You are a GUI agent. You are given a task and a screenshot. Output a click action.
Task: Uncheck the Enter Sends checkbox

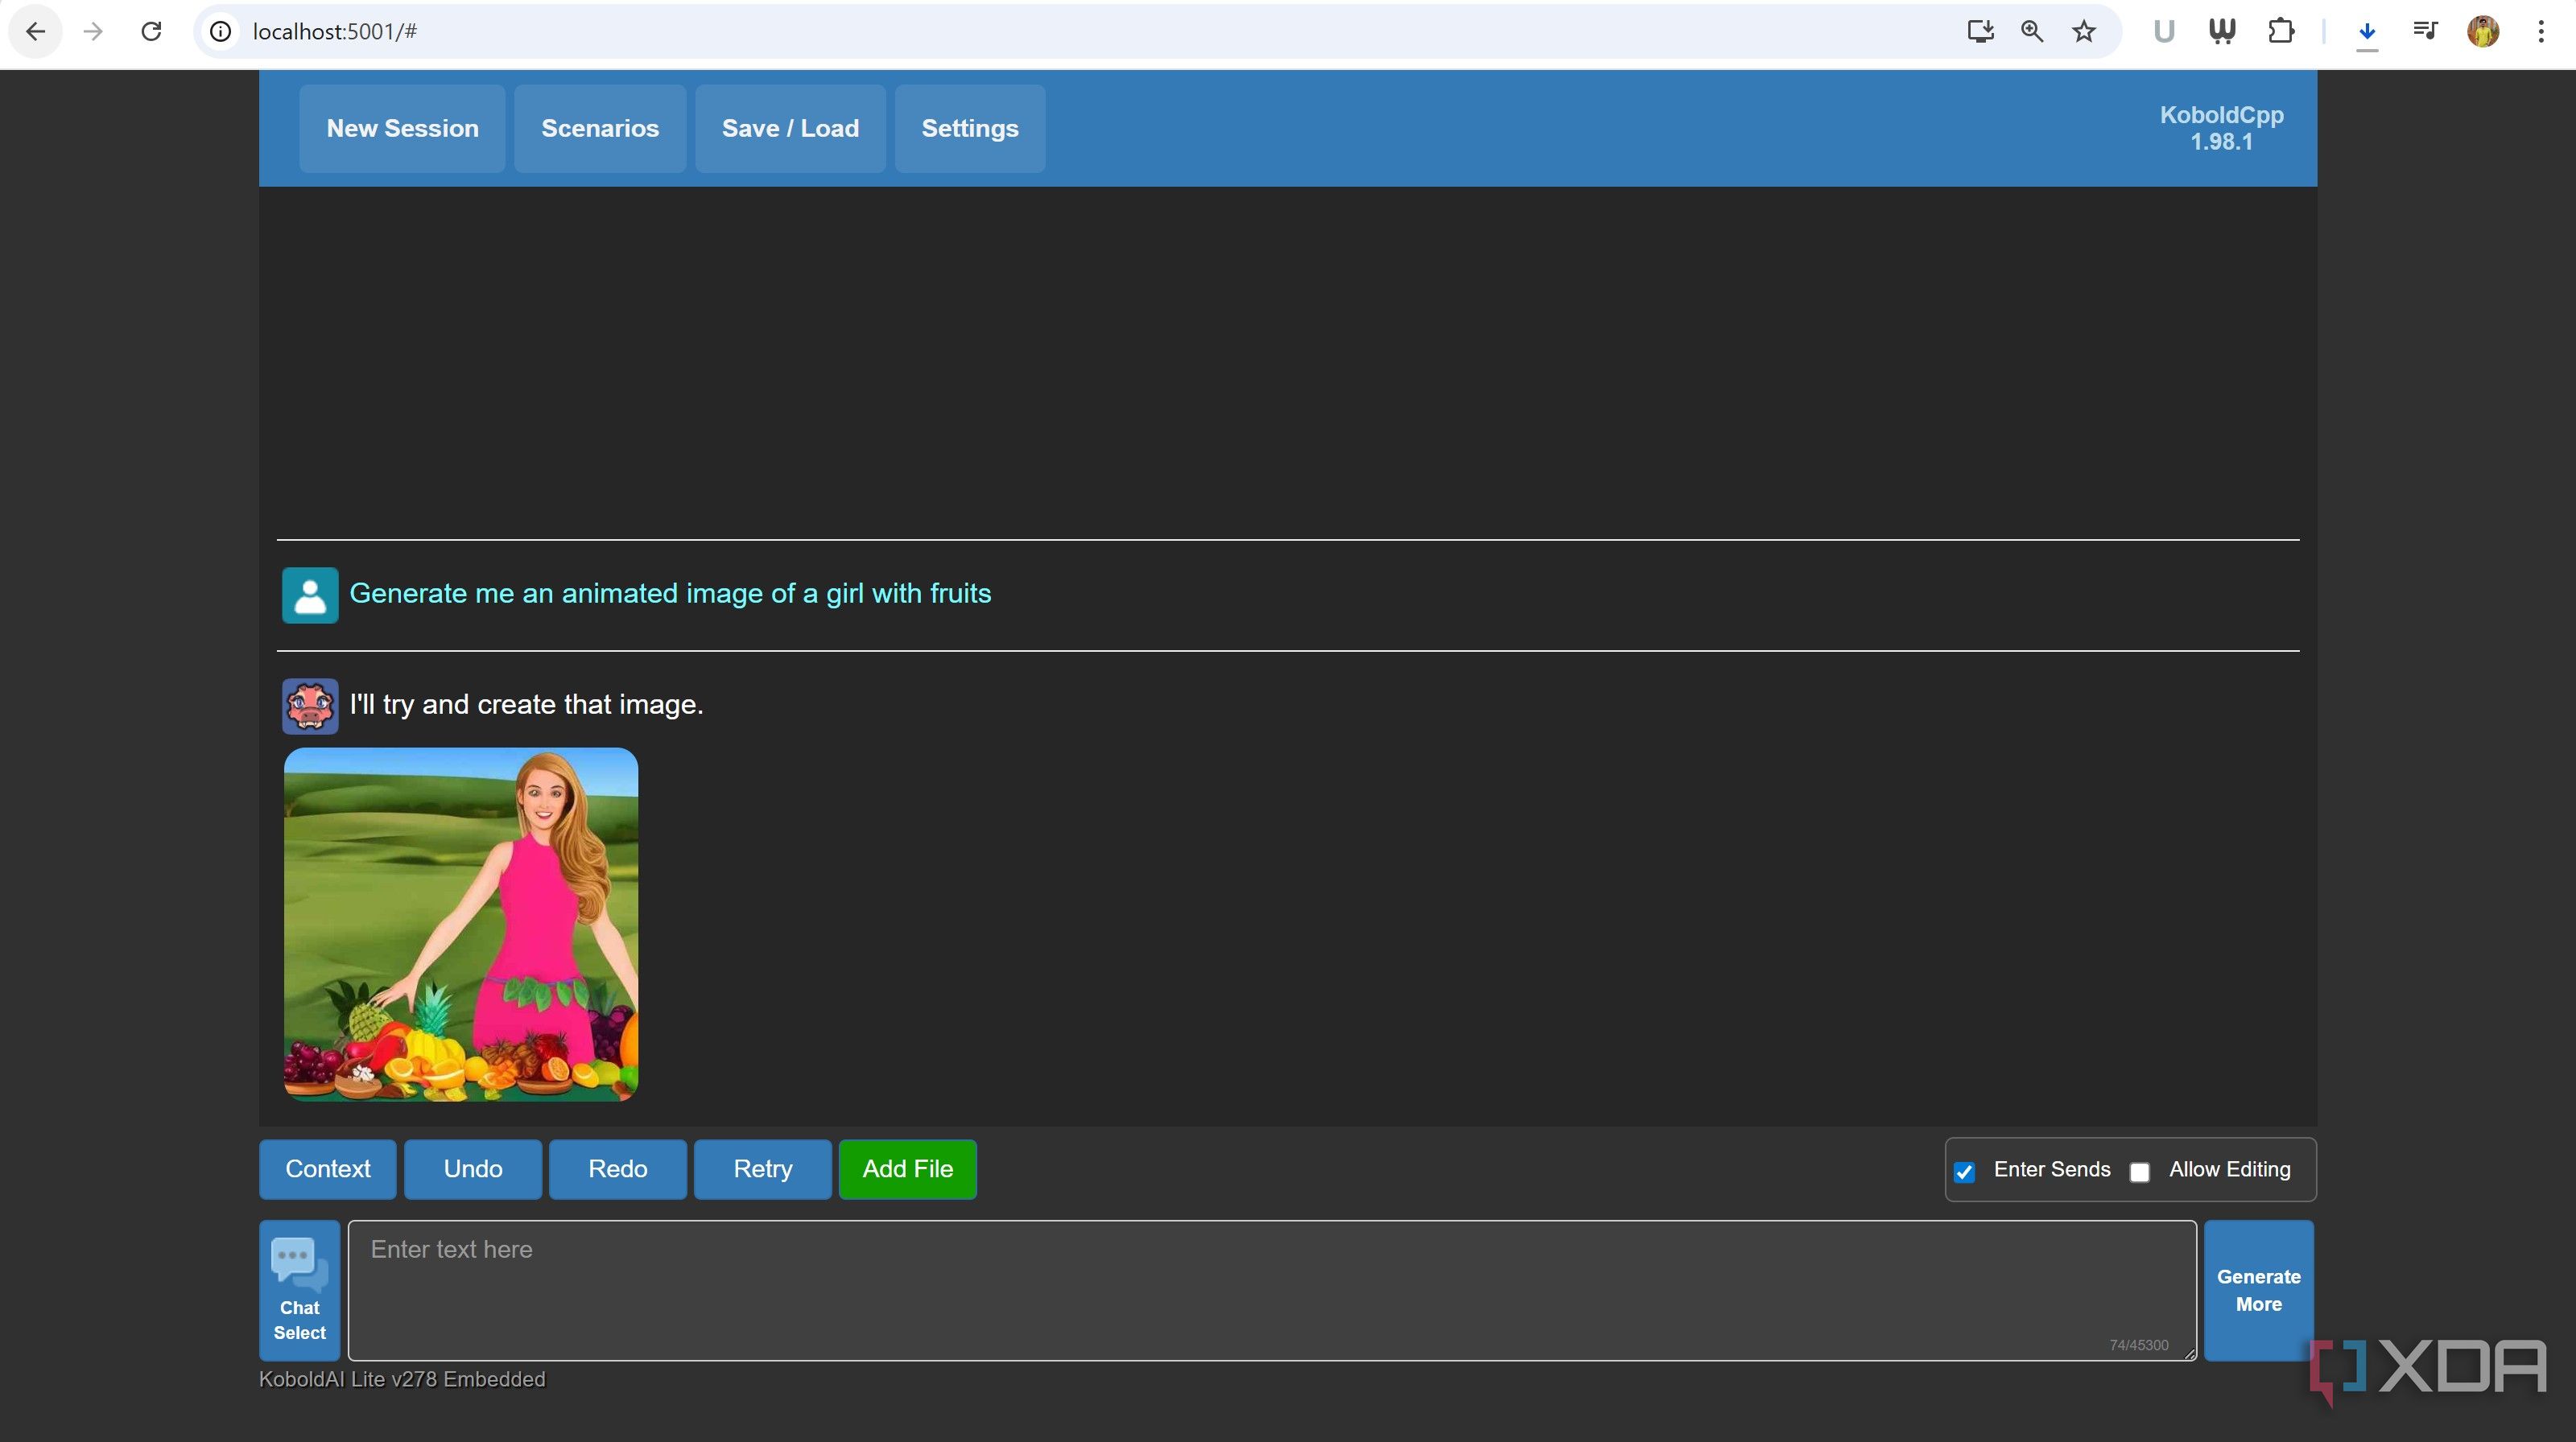[1964, 1172]
